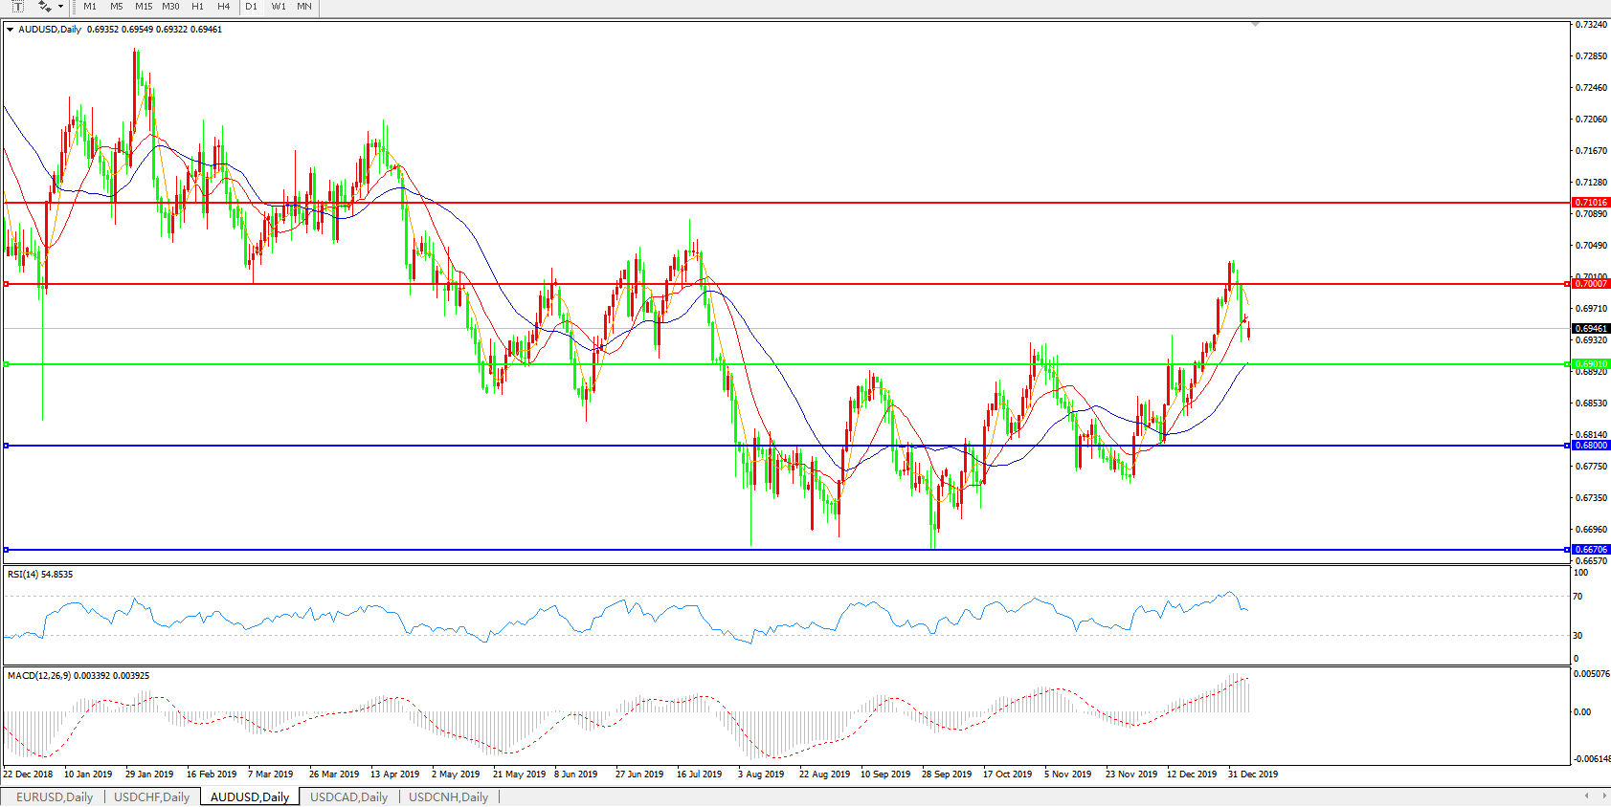Select the red 0.71016 horizontal line label

point(1591,203)
